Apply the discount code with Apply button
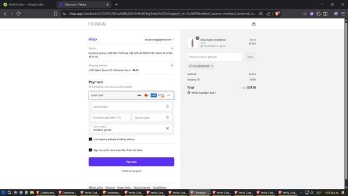 [x=250, y=57]
